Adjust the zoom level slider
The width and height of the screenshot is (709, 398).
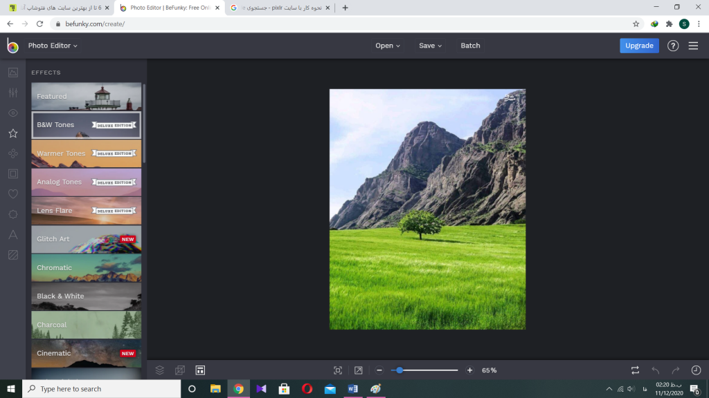pos(424,370)
